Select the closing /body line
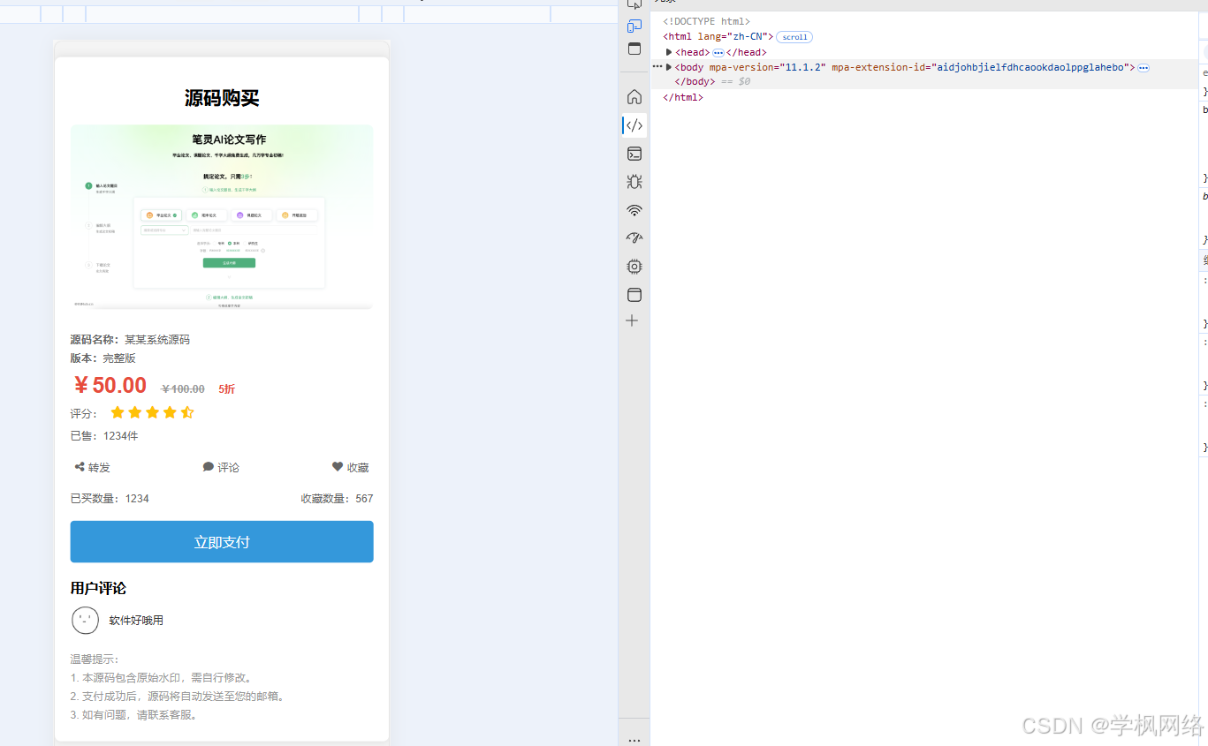The height and width of the screenshot is (746, 1208). (694, 81)
